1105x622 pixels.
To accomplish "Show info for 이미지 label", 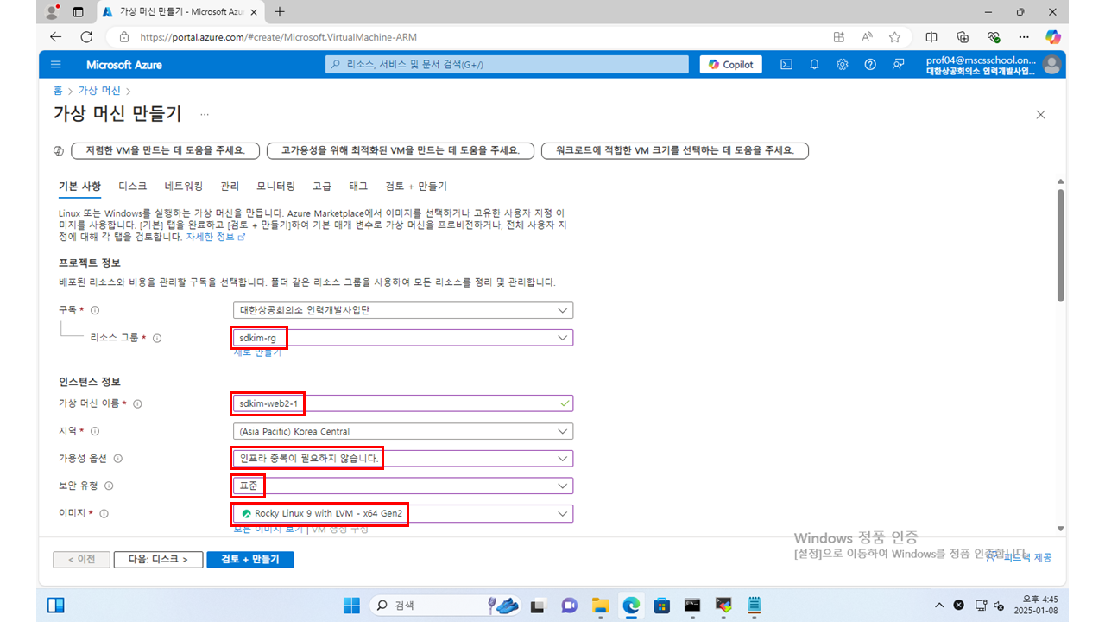I will tap(104, 514).
